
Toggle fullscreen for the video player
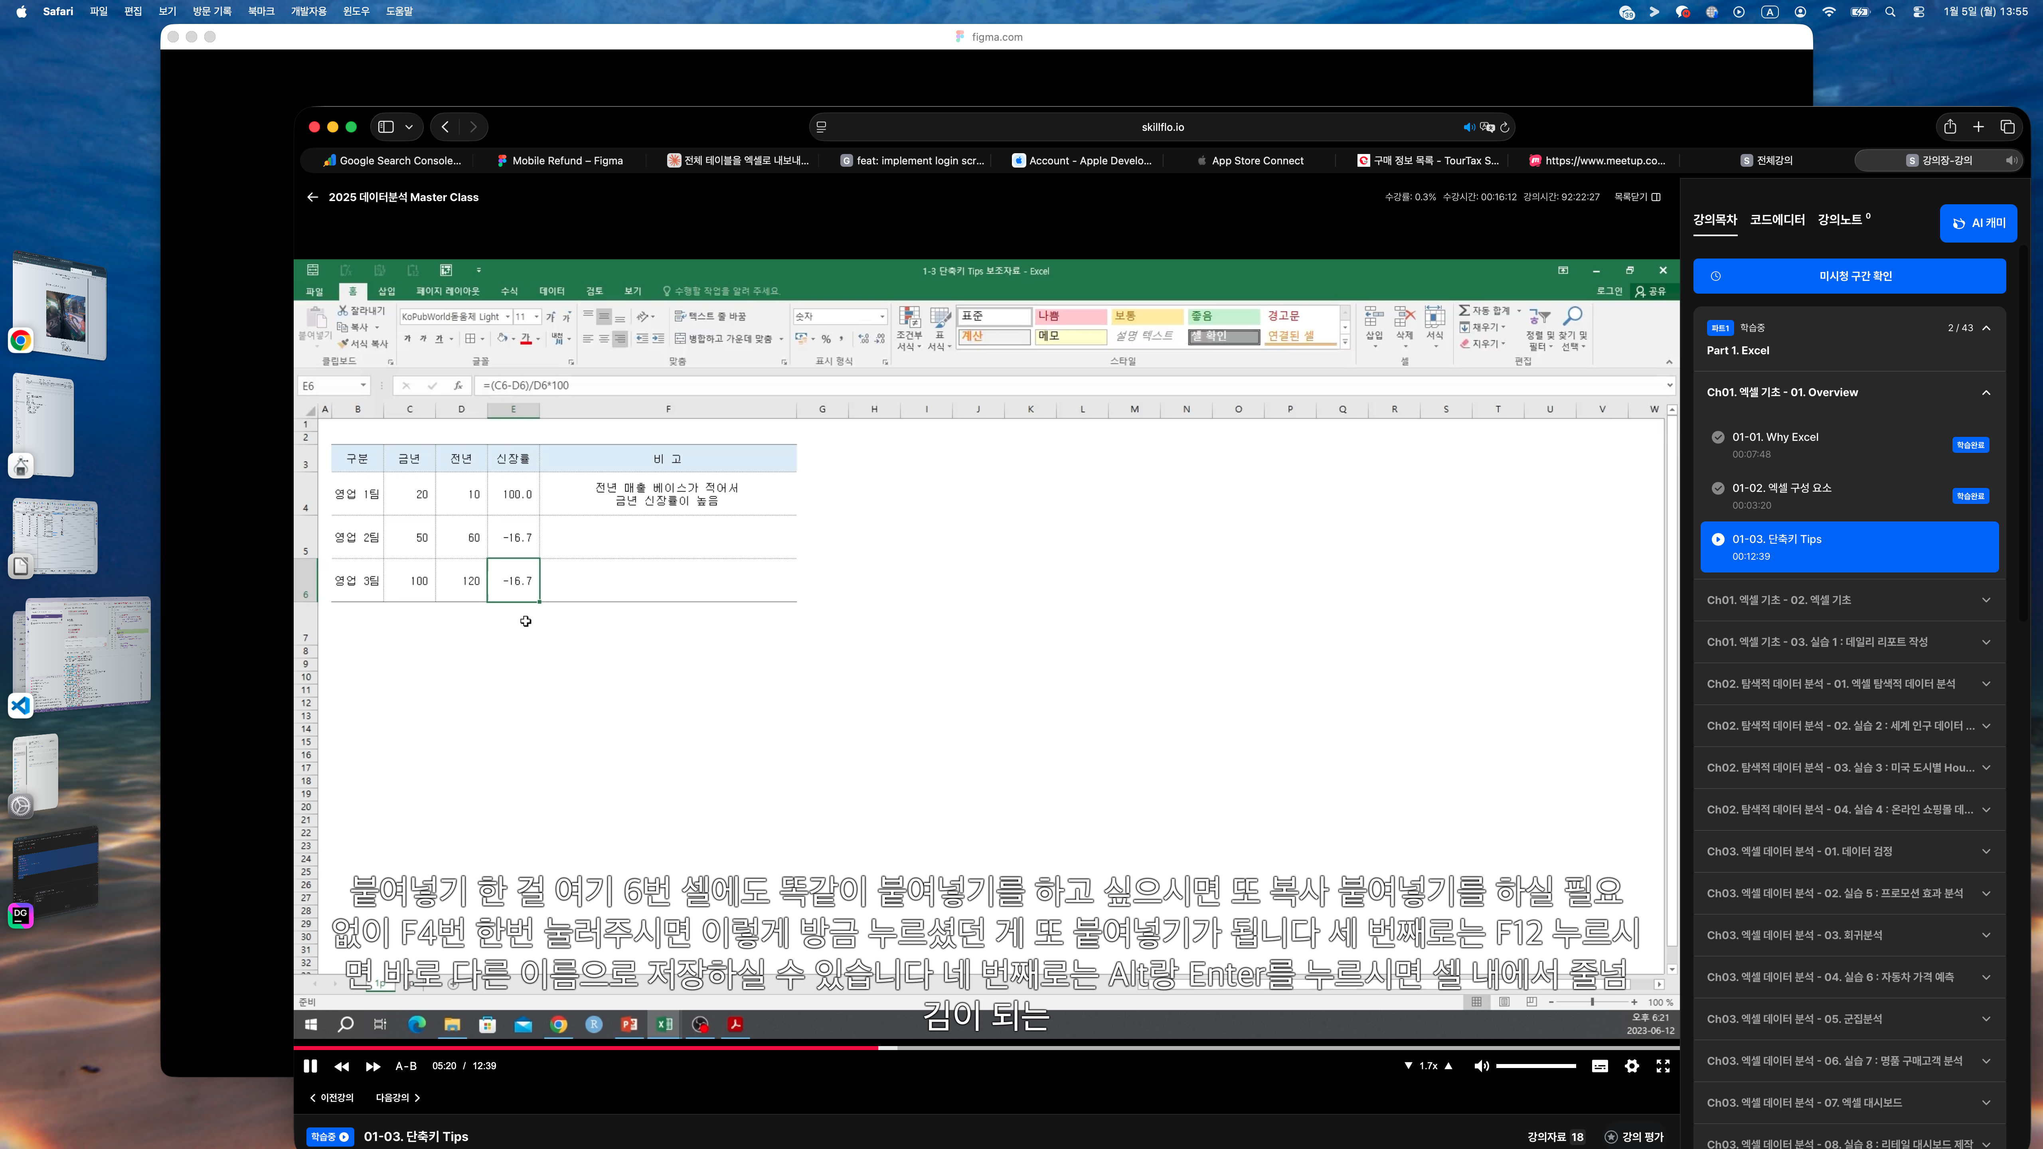point(1663,1066)
